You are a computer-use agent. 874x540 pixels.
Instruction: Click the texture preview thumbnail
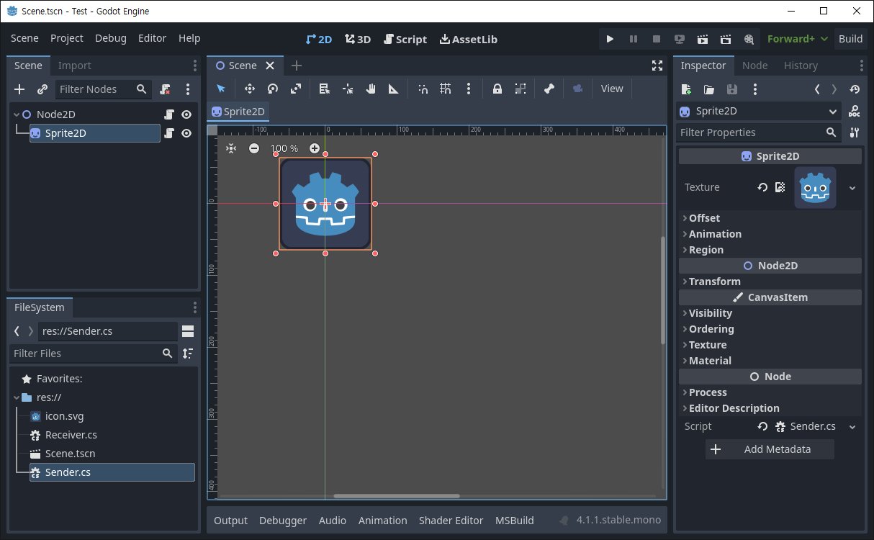(x=815, y=188)
